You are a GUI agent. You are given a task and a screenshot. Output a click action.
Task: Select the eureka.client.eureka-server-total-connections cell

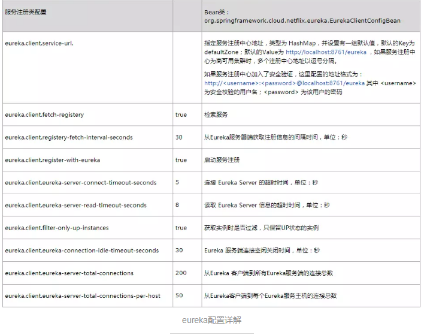[x=69, y=273]
